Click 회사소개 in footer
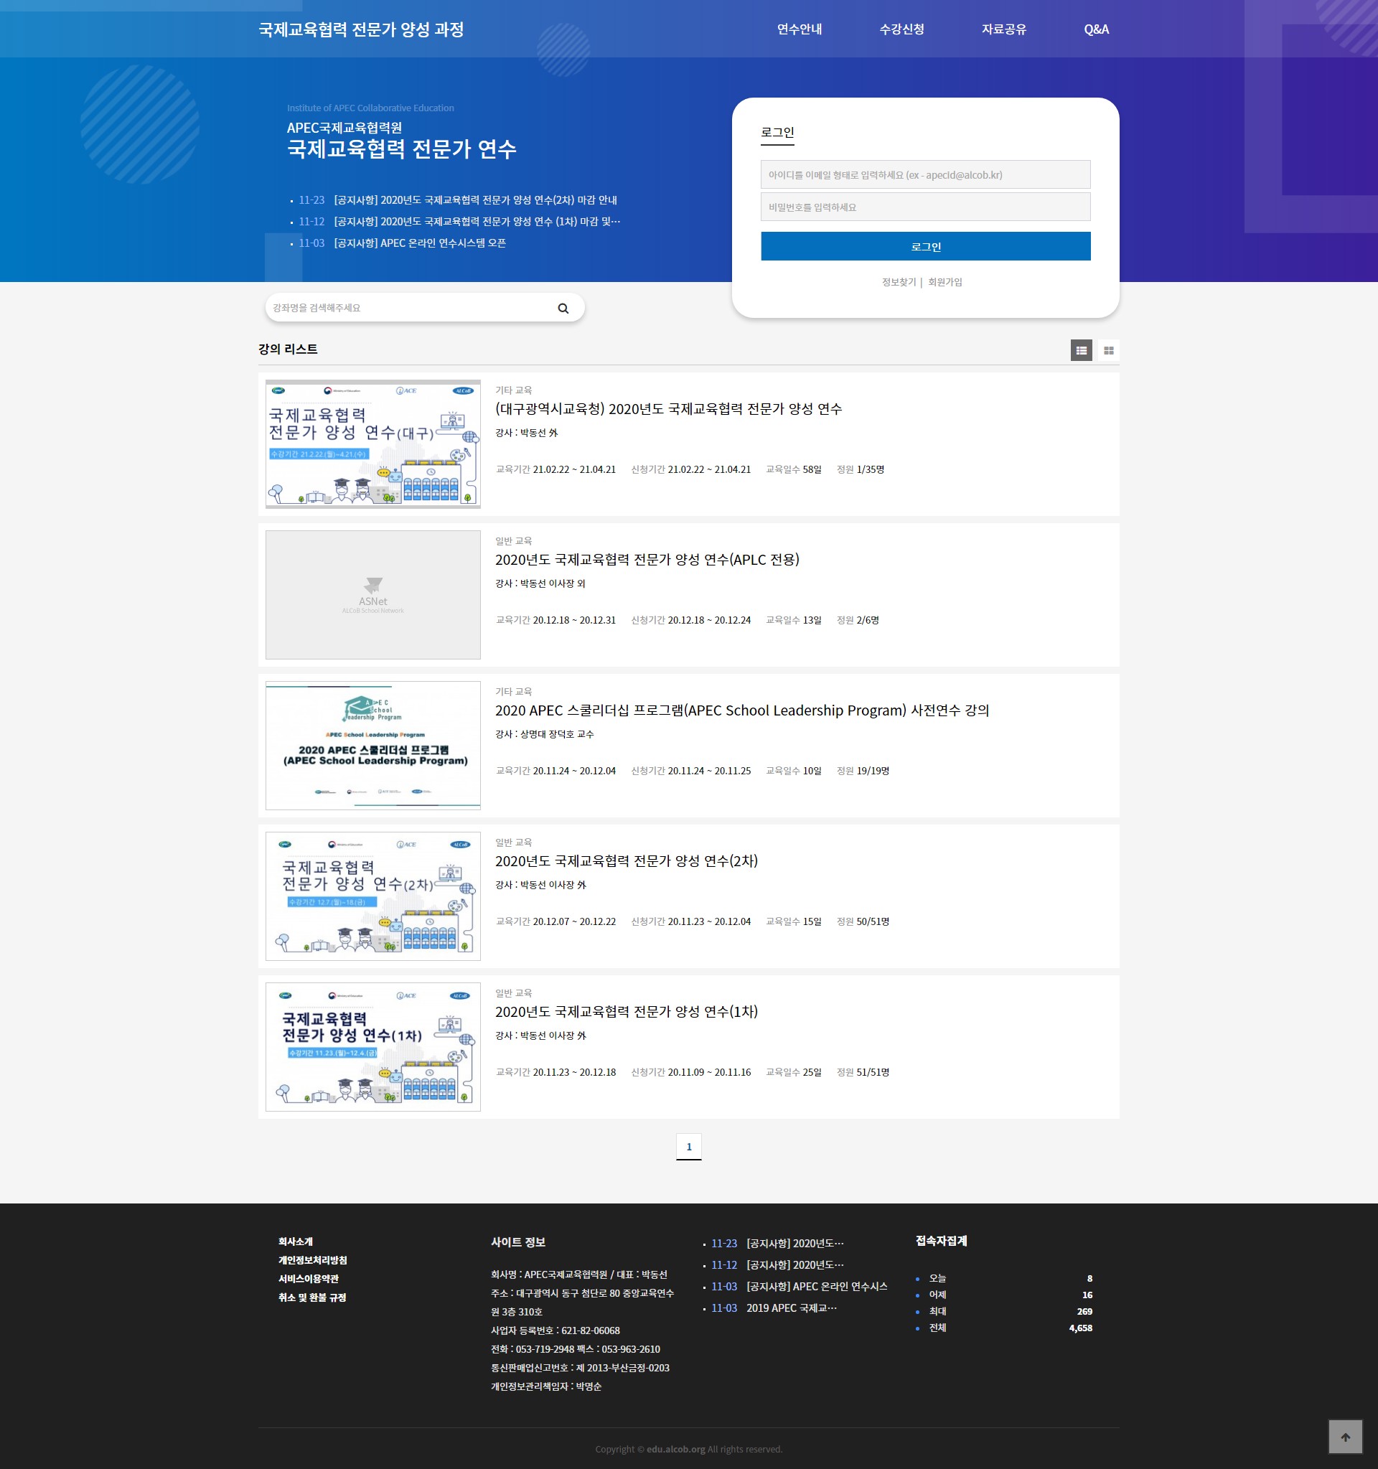Image resolution: width=1378 pixels, height=1469 pixels. pos(296,1242)
